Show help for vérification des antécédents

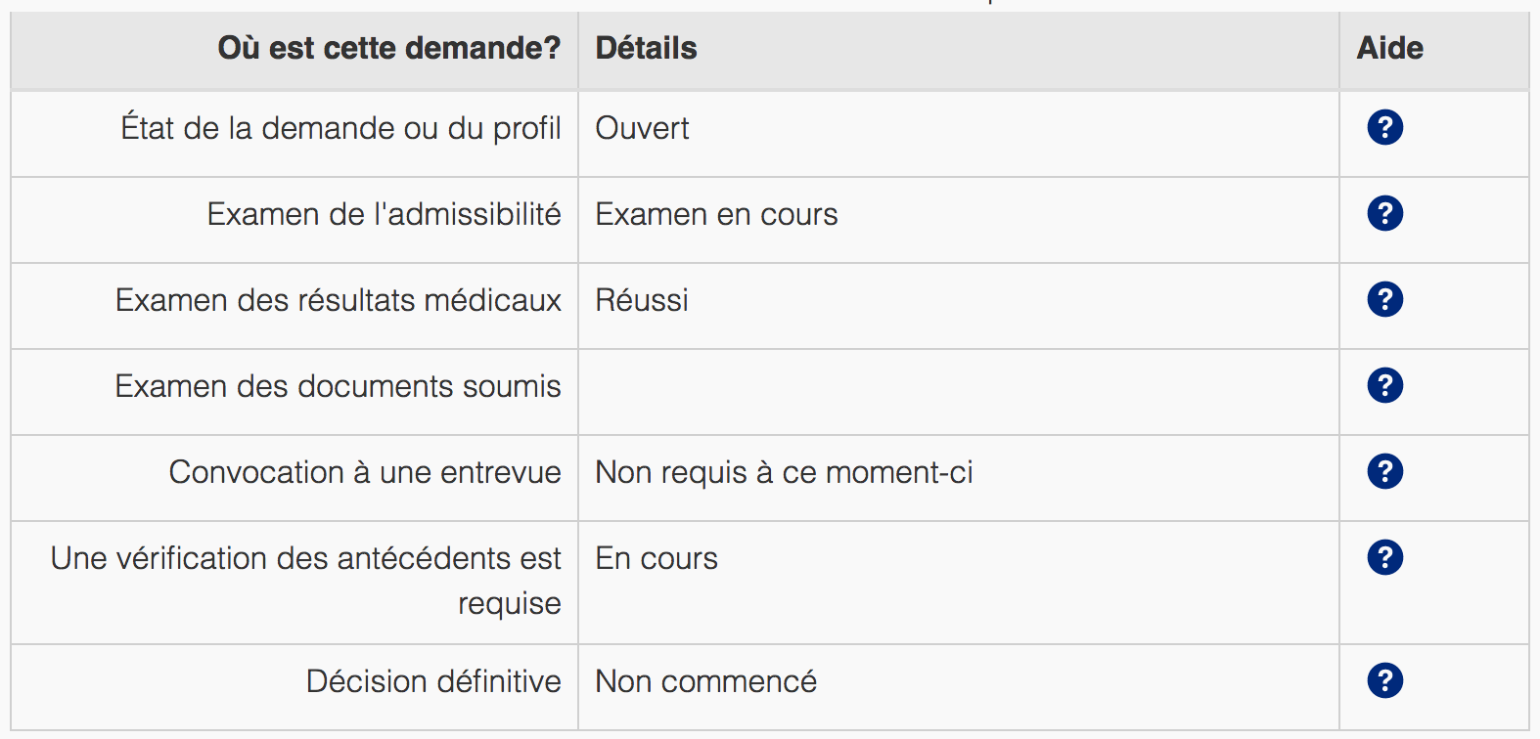(1384, 557)
